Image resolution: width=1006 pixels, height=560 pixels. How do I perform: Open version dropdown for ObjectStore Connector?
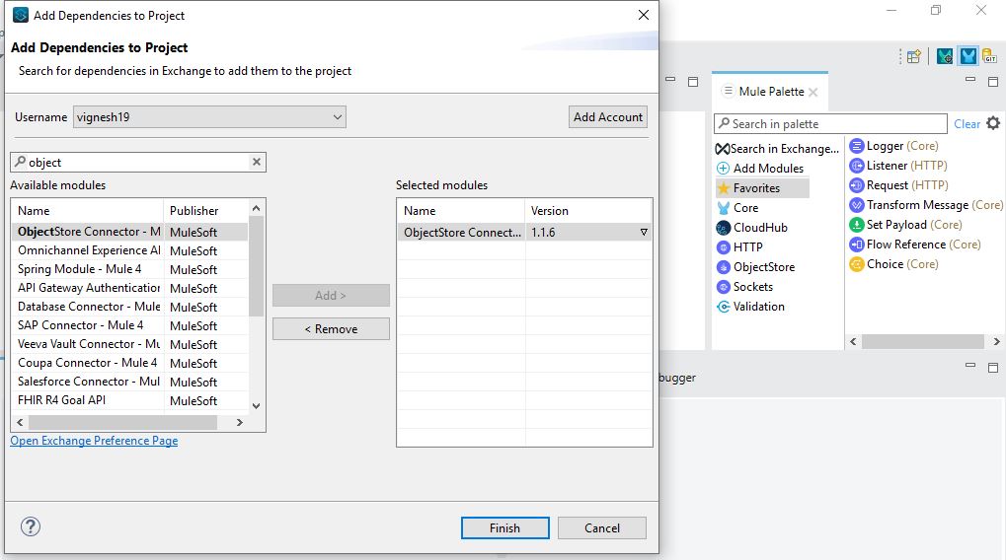(644, 233)
